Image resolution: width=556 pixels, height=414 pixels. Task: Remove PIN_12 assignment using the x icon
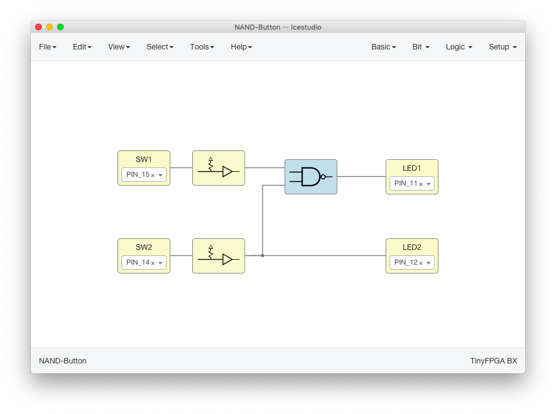(x=421, y=264)
